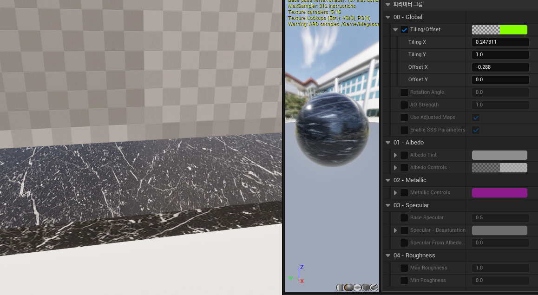This screenshot has height=295, width=538.
Task: Uncheck the Tiling/Offset override checkbox
Action: (x=404, y=30)
